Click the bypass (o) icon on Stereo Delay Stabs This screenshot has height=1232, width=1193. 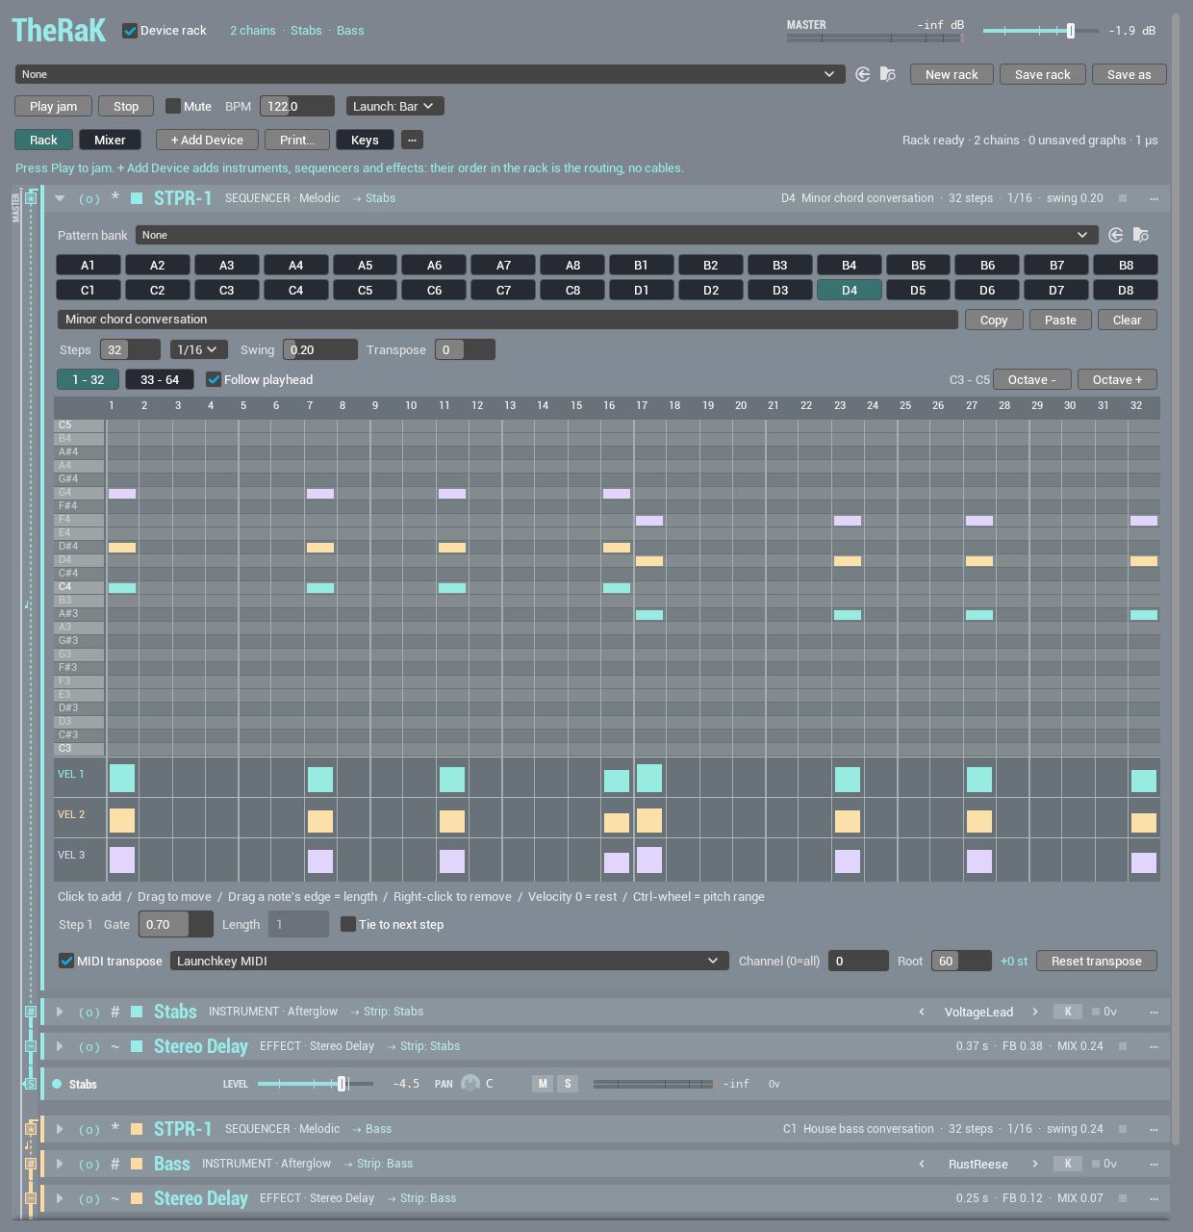point(89,1047)
